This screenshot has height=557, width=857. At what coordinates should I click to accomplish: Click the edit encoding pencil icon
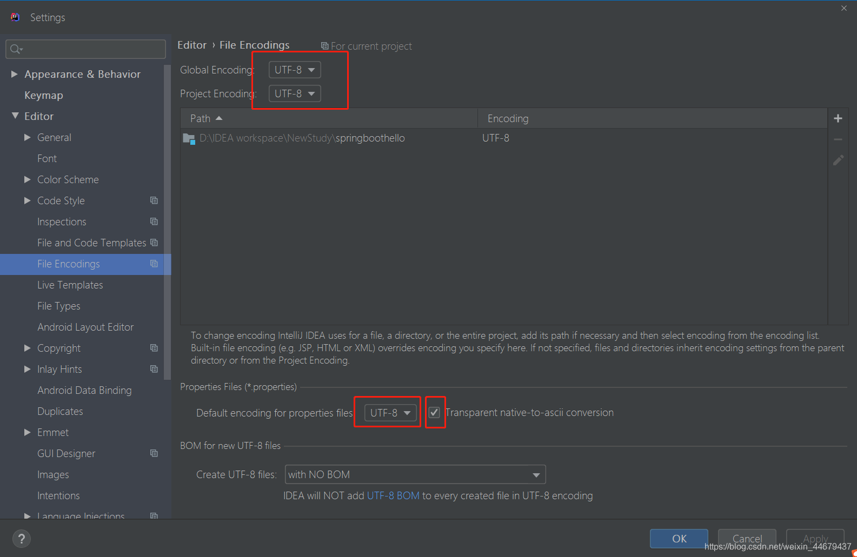pos(838,160)
